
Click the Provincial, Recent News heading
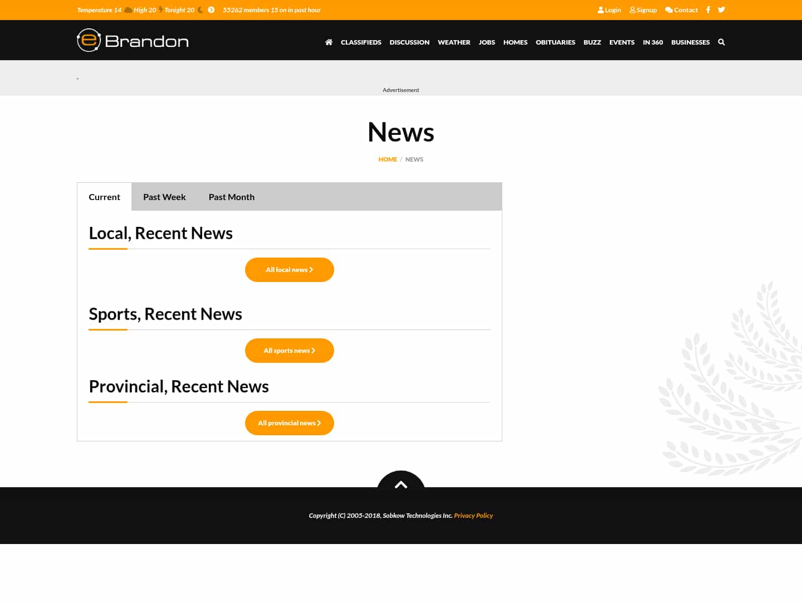(x=179, y=386)
